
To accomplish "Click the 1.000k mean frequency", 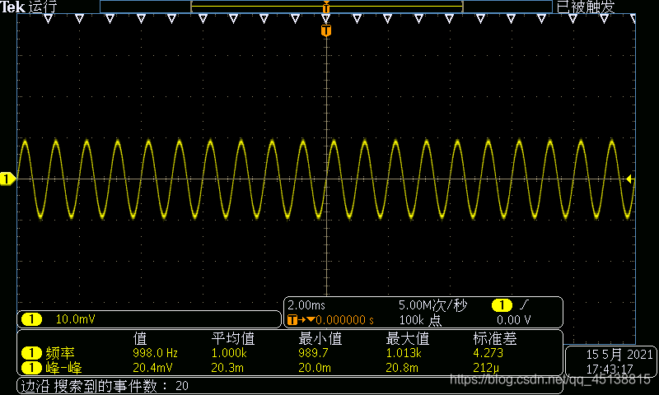I will [229, 353].
